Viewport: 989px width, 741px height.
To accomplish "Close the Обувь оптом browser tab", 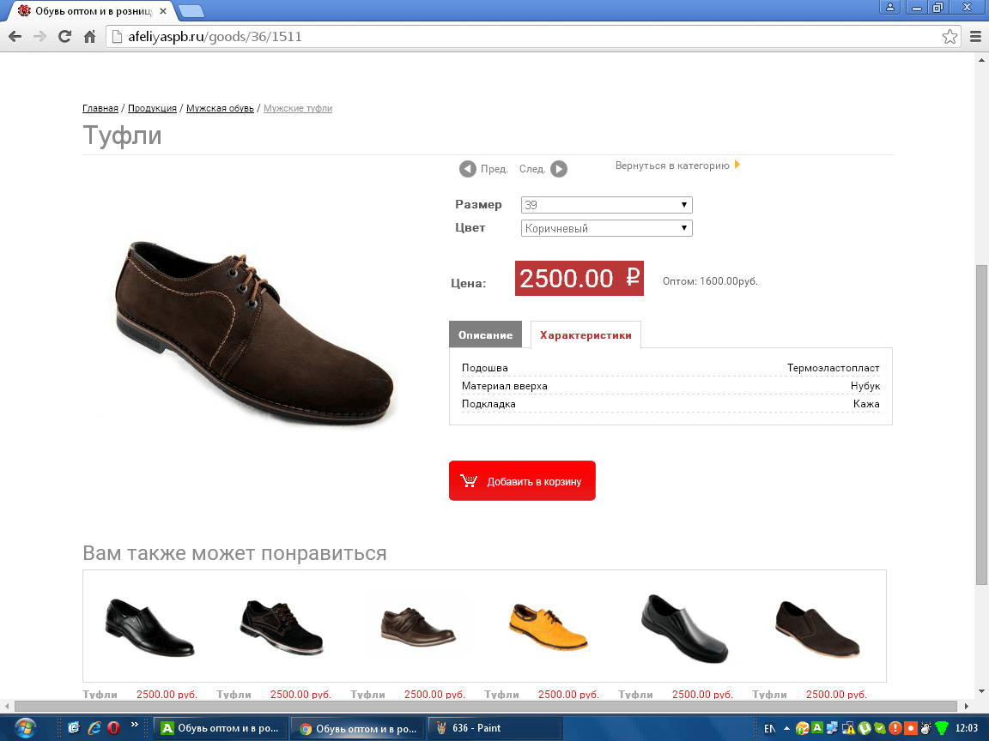I will click(163, 11).
